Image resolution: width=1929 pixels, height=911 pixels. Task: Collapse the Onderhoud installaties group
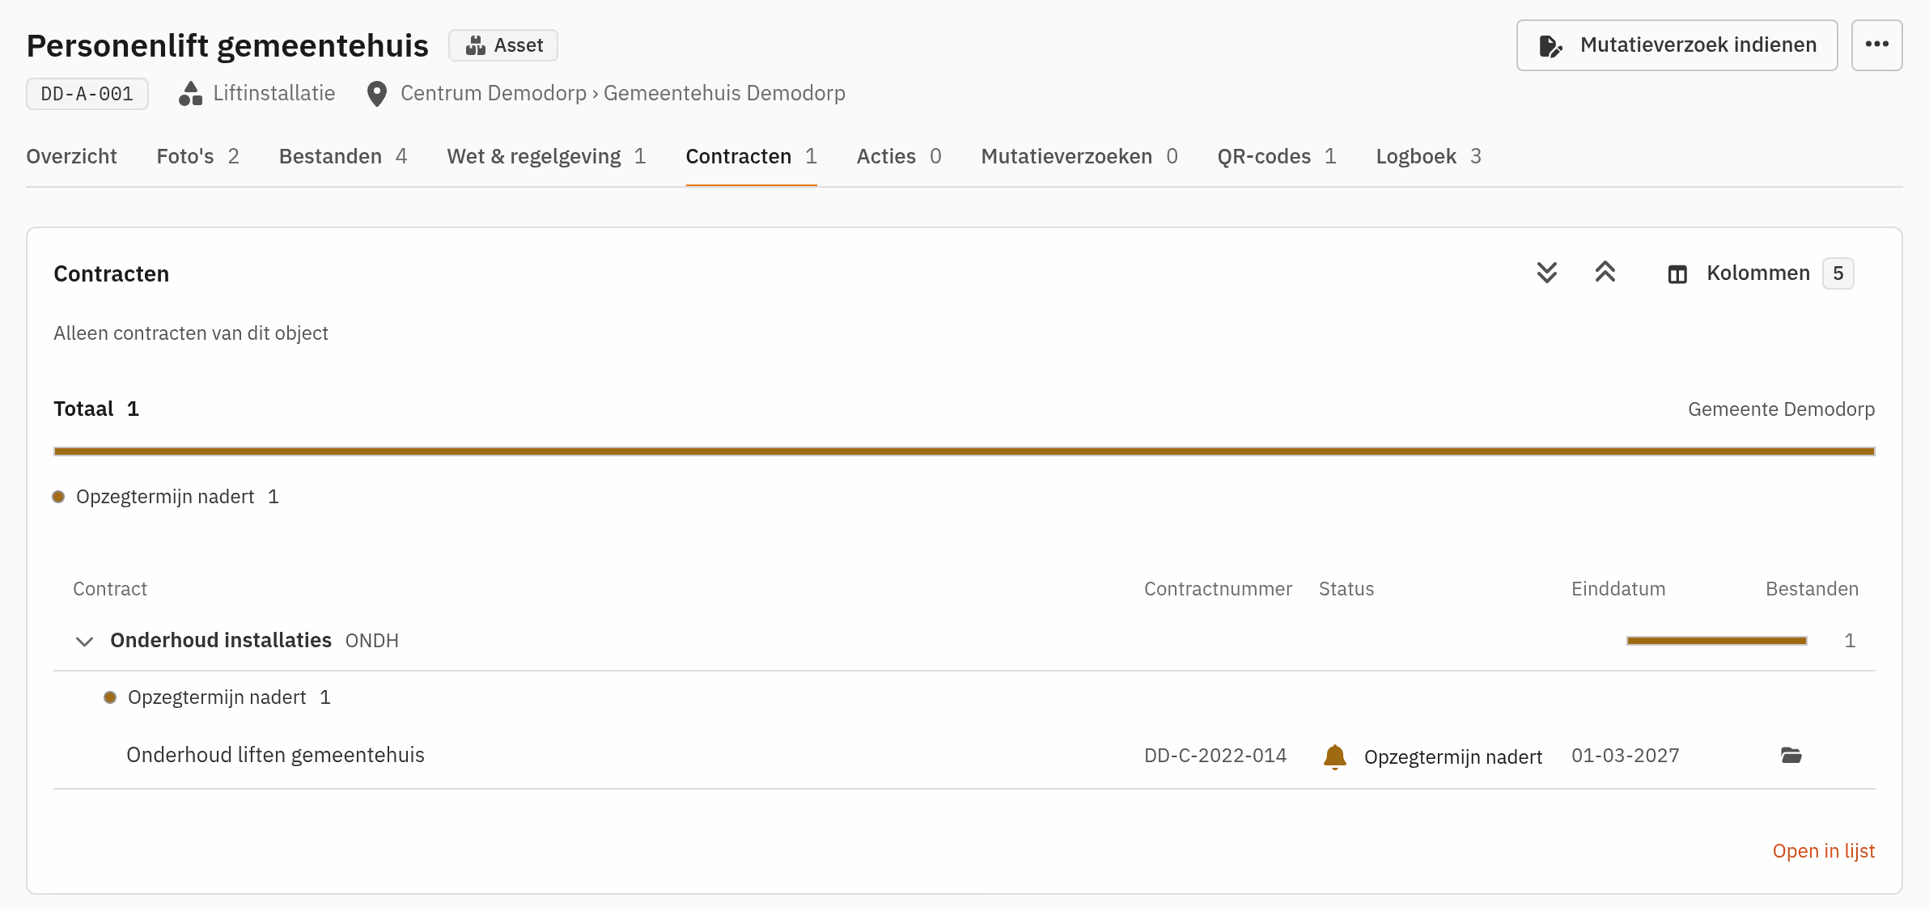84,642
